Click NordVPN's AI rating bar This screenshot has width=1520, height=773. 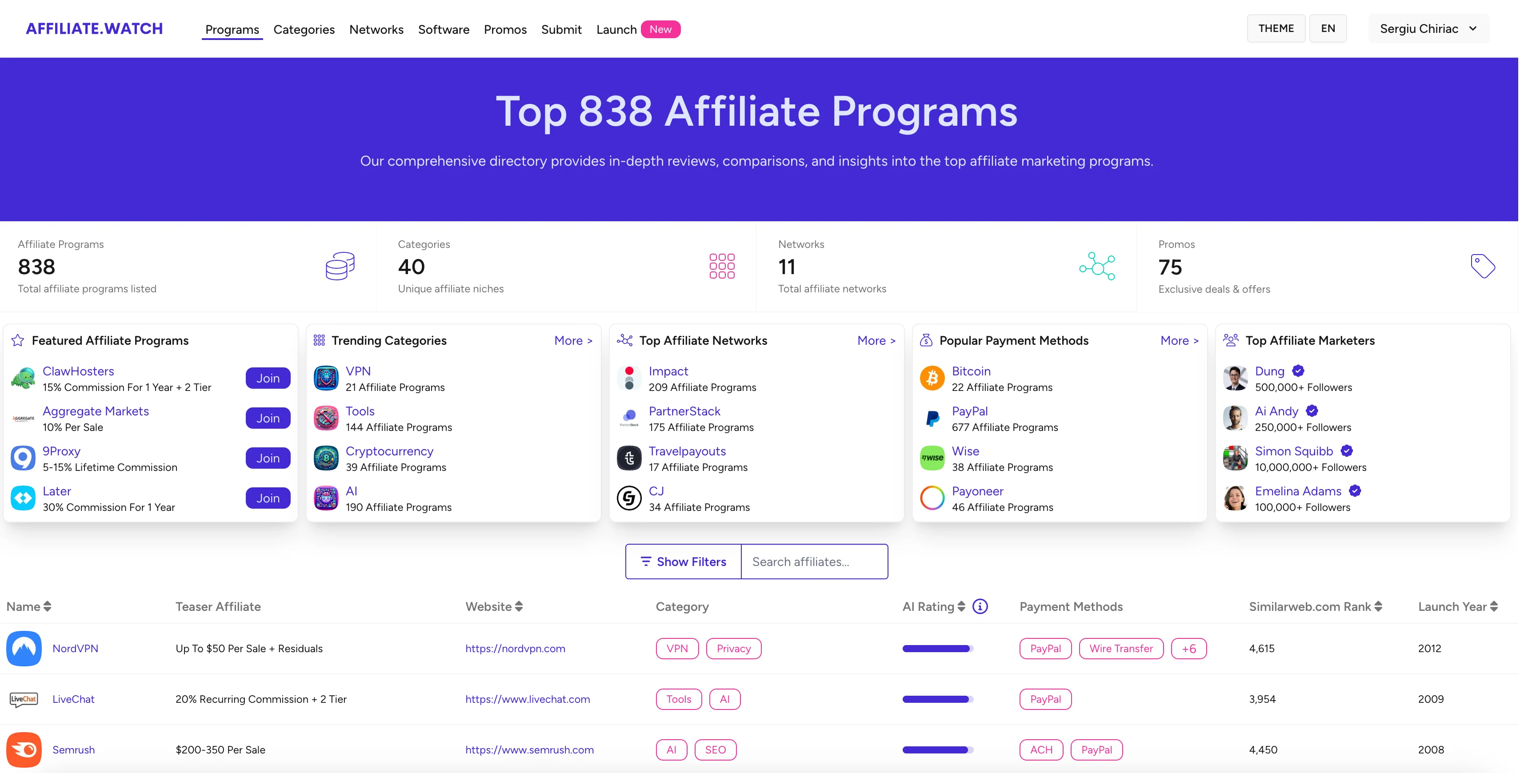[x=938, y=649]
